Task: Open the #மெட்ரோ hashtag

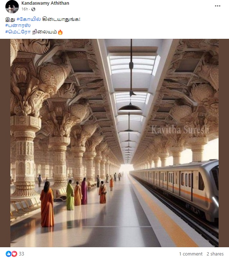Action: (x=18, y=32)
